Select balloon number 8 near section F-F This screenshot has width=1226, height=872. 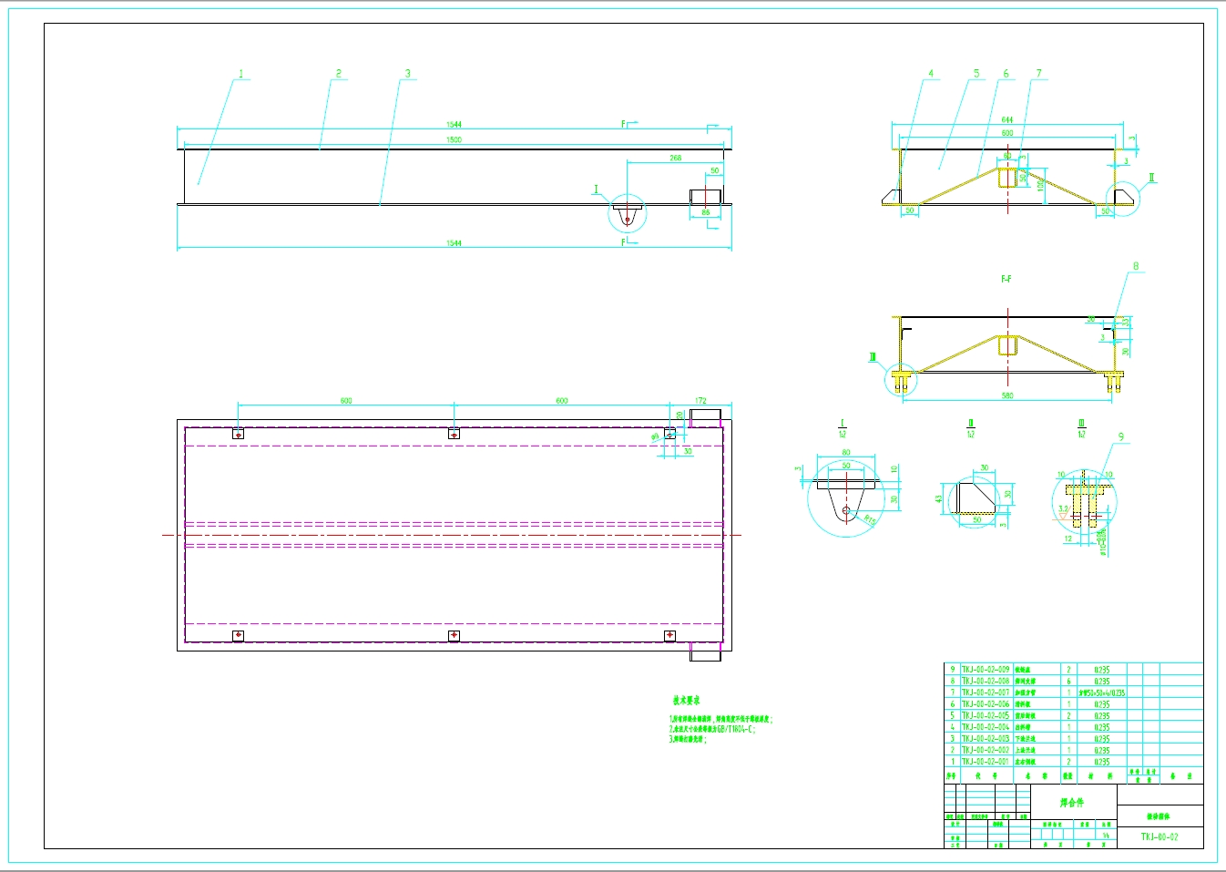1136,266
